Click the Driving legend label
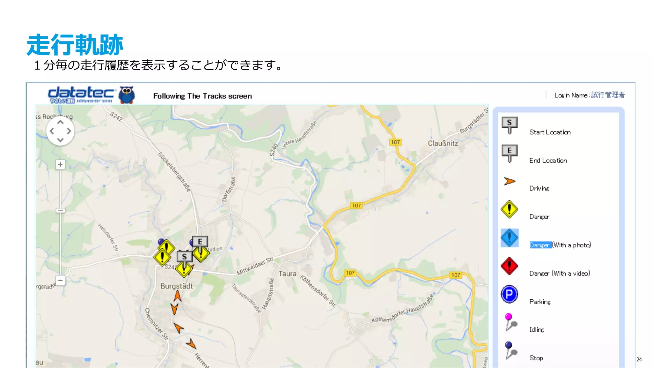This screenshot has width=653, height=368. 539,188
